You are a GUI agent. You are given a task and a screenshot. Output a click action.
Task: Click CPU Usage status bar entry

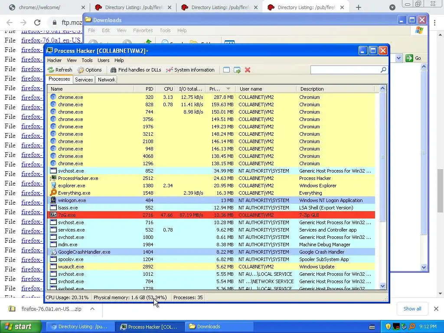(67, 297)
